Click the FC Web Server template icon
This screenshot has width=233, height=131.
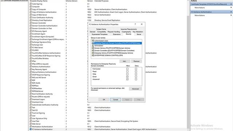(31, 47)
